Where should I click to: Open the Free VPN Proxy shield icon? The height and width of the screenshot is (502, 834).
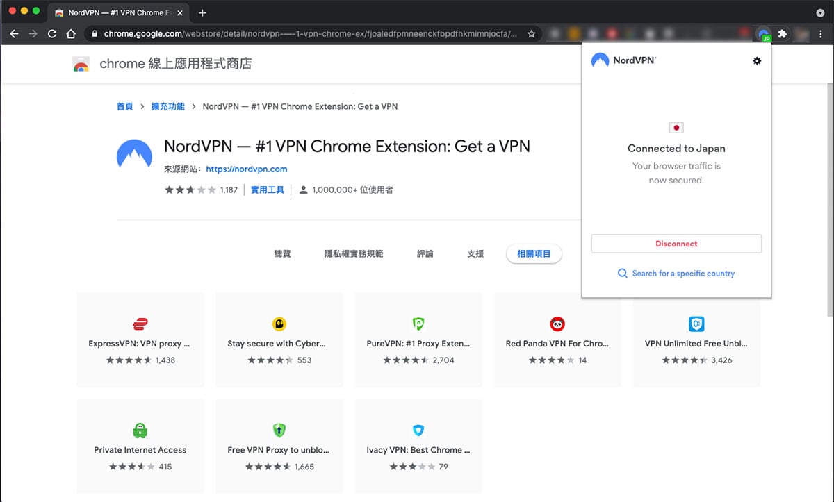click(279, 430)
